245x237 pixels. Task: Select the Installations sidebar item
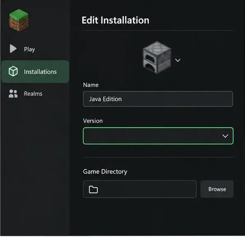(35, 72)
